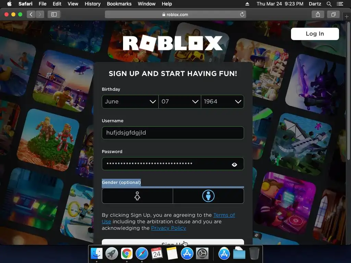
Task: Open the Bookmarks menu
Action: coord(119,4)
